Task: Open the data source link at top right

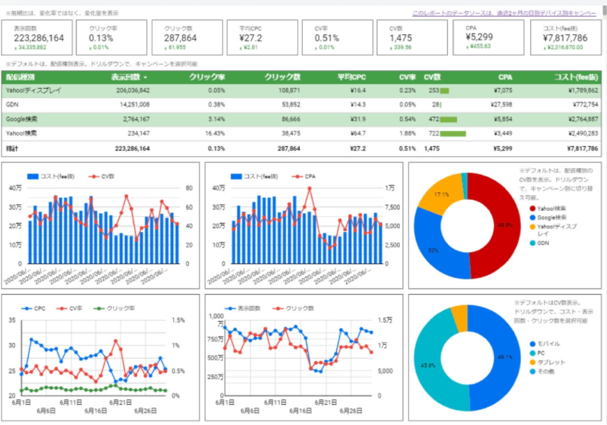Action: [x=504, y=13]
